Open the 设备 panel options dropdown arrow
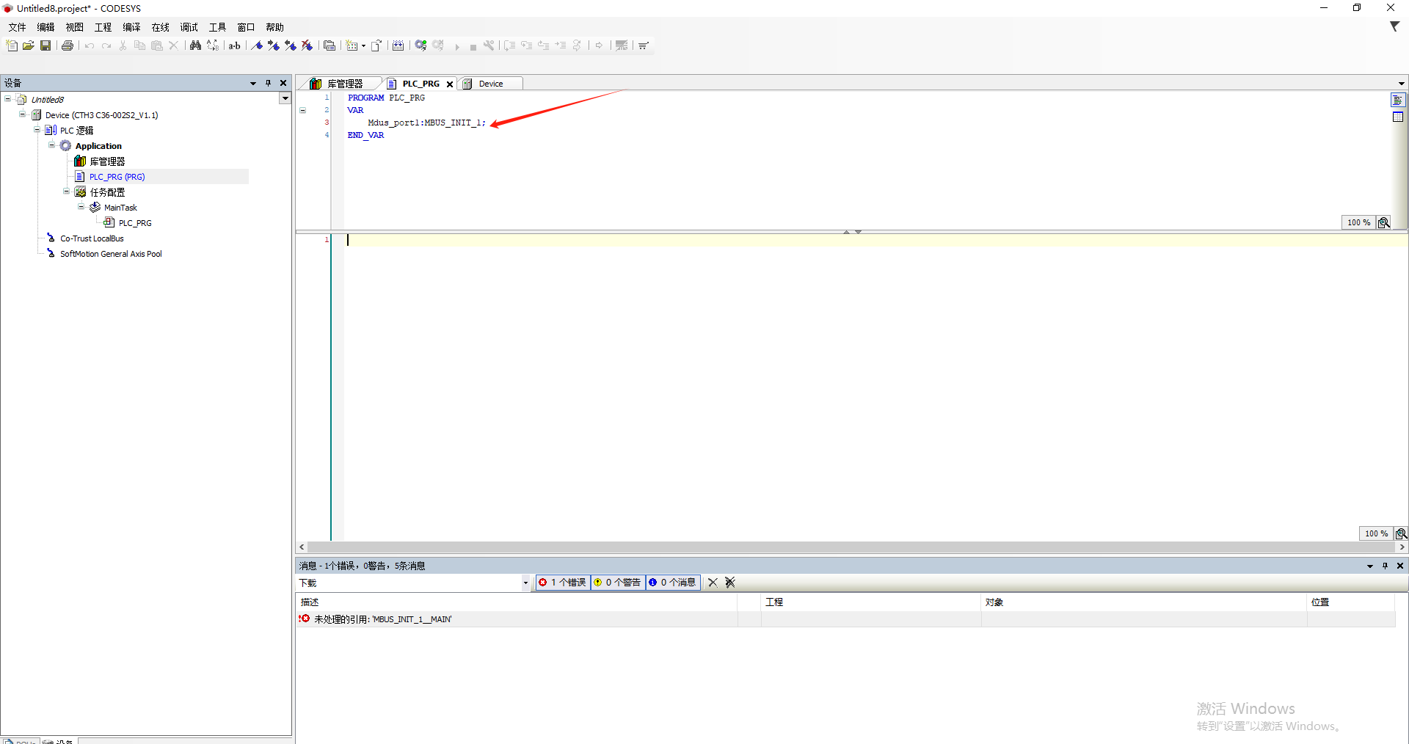 pos(253,83)
